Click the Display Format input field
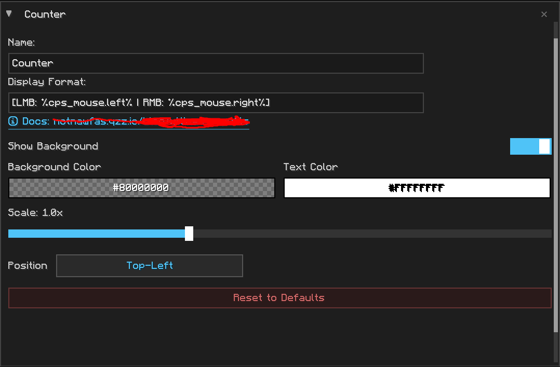560x367 pixels. click(x=216, y=103)
